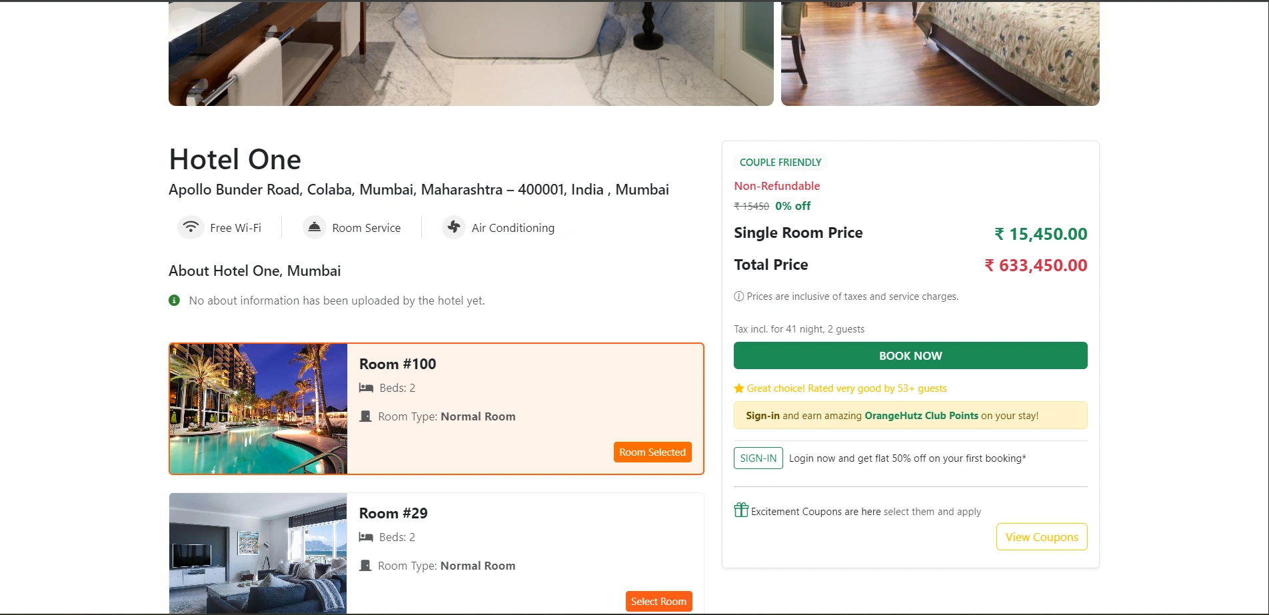The height and width of the screenshot is (615, 1269).
Task: Open the Room #100 pool photo
Action: point(259,408)
